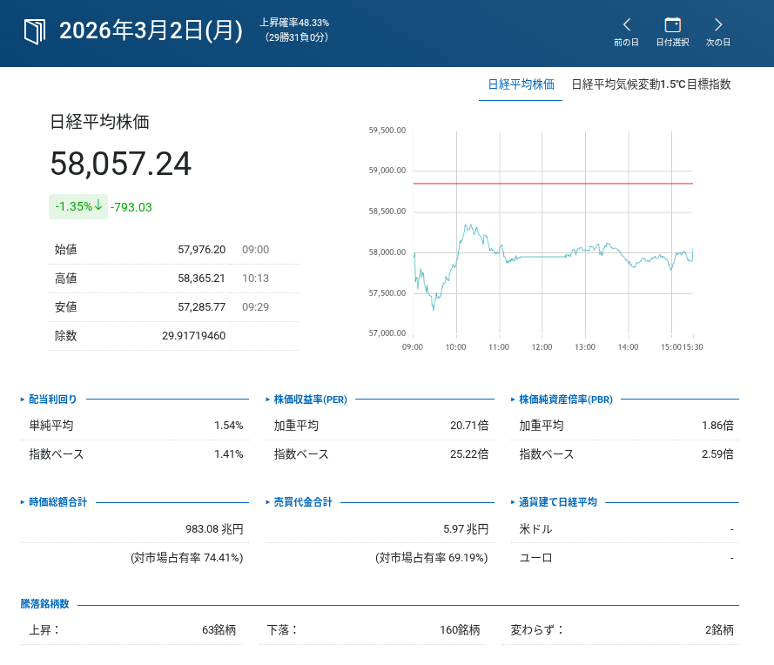Image resolution: width=774 pixels, height=665 pixels.
Task: Click the book icon beside the date
Action: [34, 31]
